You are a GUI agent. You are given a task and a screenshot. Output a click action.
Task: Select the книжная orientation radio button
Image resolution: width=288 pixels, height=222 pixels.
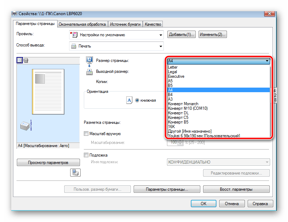(137, 100)
